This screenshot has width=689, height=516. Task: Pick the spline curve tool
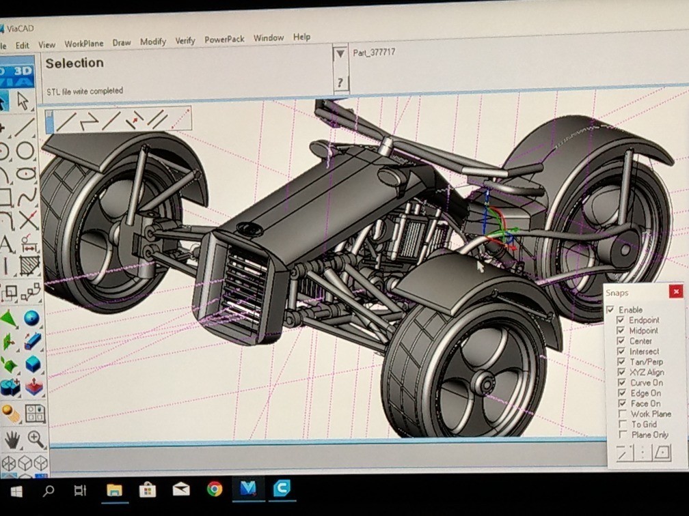[x=27, y=197]
